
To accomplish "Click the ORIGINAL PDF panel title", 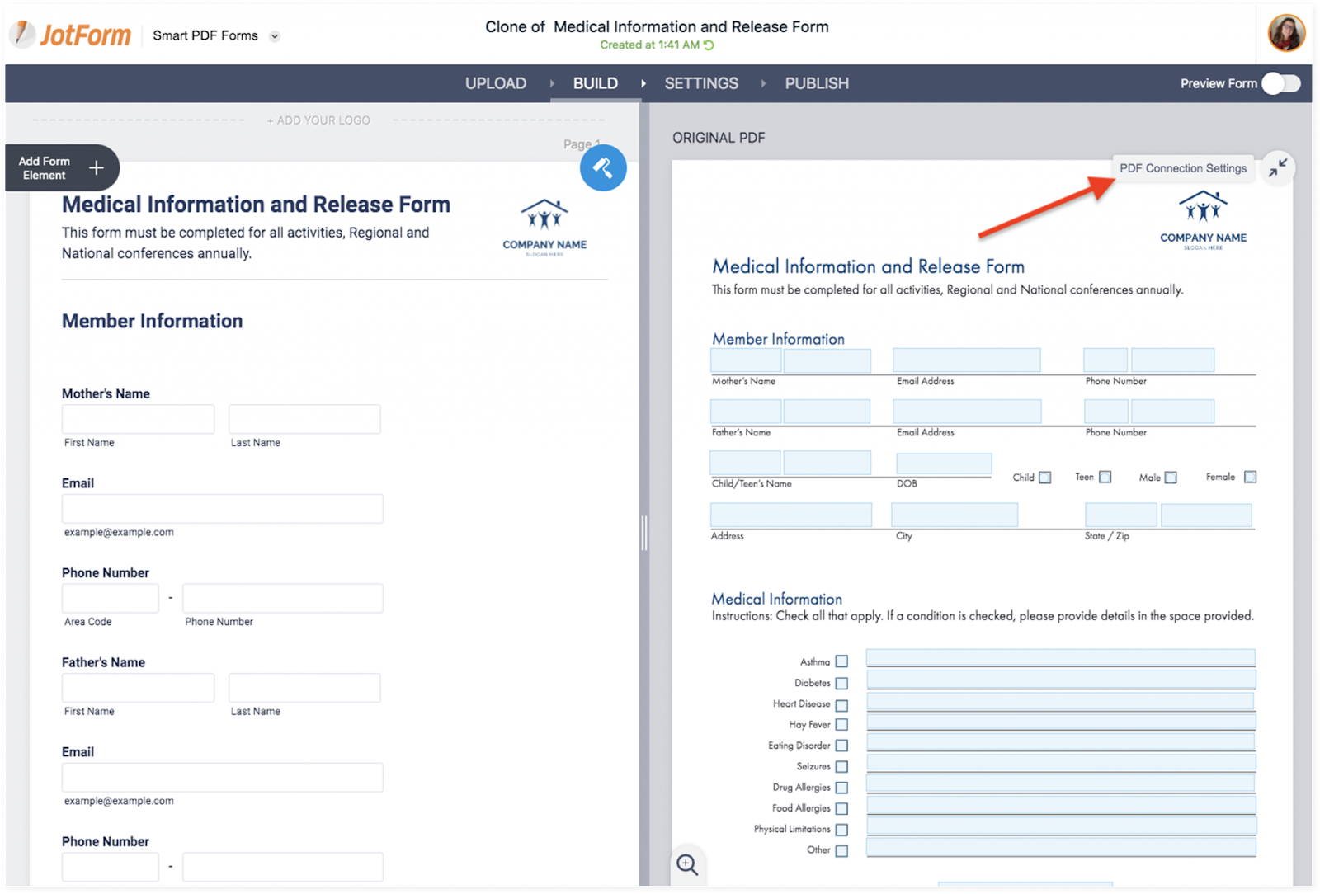I will coord(719,138).
